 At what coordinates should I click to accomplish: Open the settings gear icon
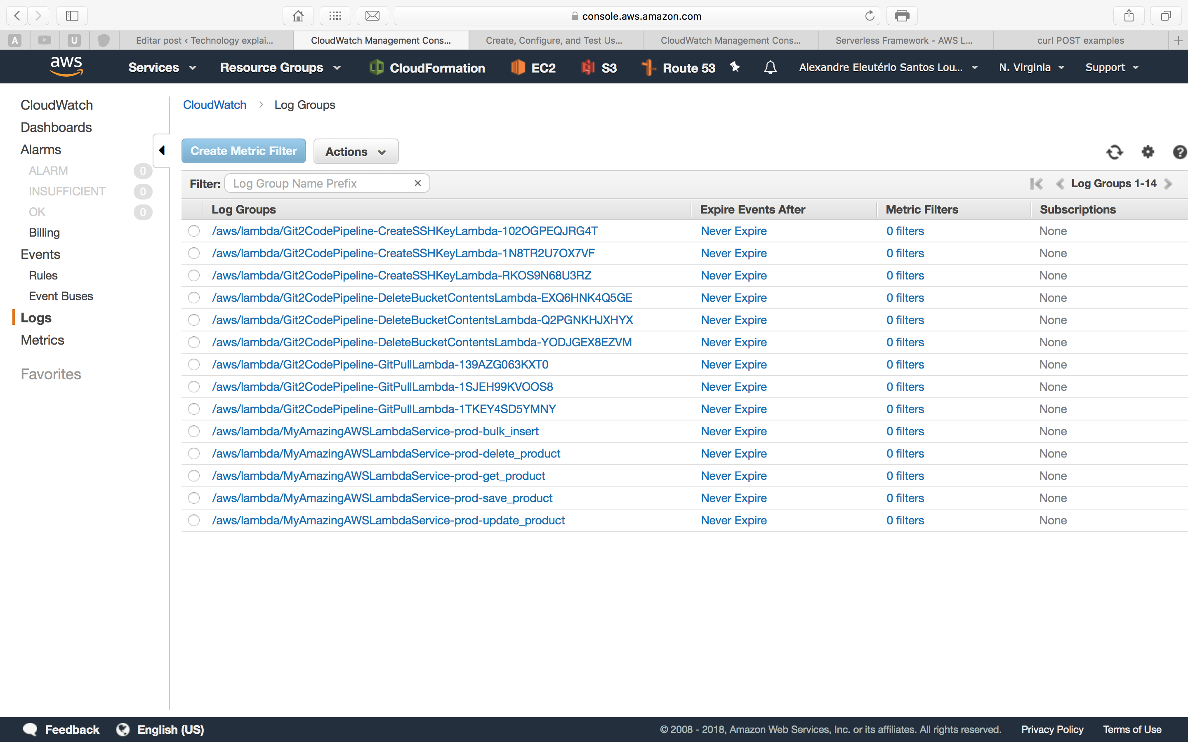pos(1147,152)
